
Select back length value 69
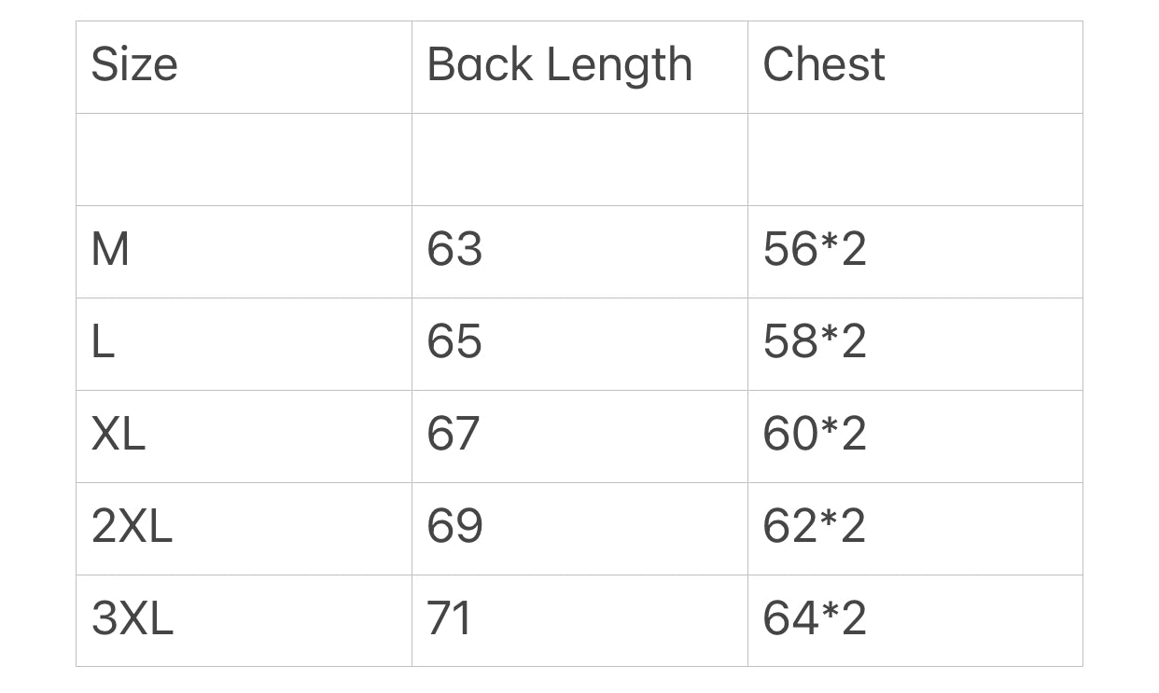[x=454, y=527]
